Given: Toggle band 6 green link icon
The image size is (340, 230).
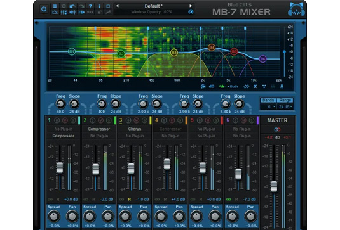Looking at the screenshot, I should [229, 199].
